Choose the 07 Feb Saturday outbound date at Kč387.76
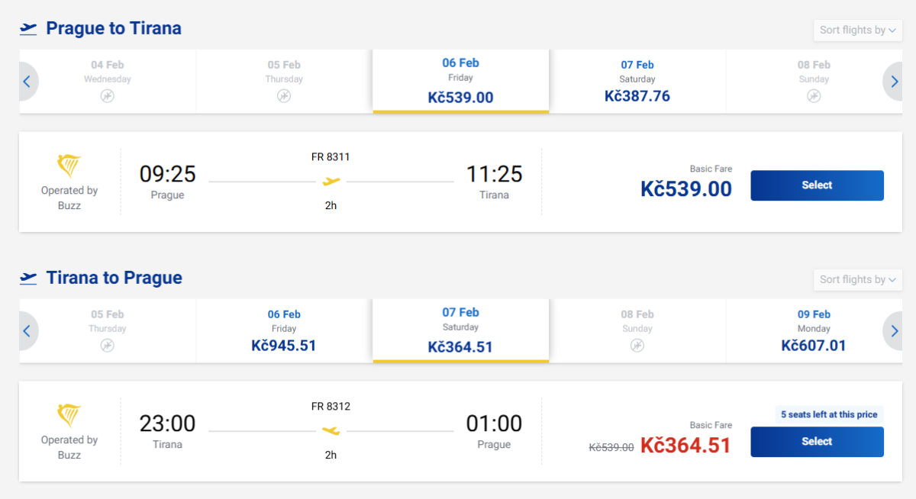This screenshot has height=499, width=916. (x=637, y=82)
